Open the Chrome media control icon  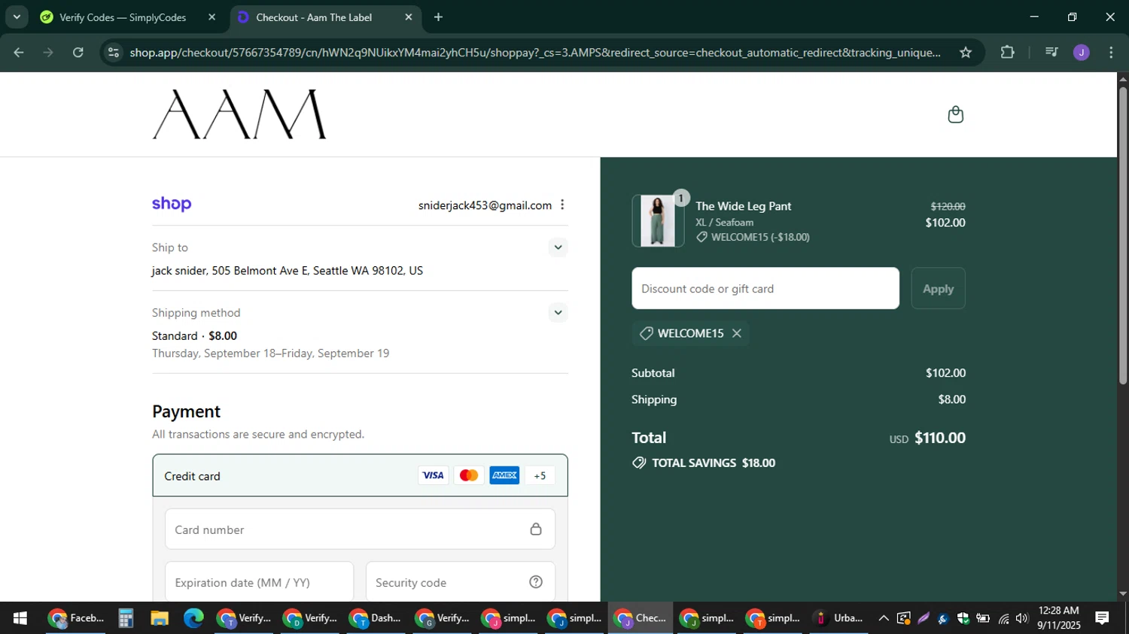pos(1051,53)
